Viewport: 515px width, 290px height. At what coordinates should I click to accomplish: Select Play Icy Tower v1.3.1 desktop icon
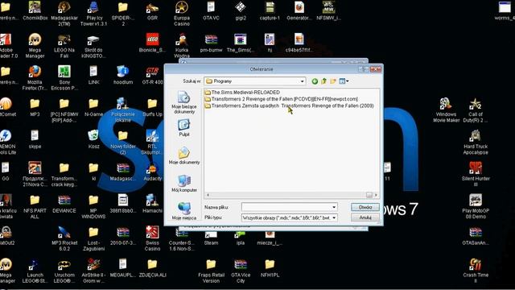pyautogui.click(x=93, y=14)
